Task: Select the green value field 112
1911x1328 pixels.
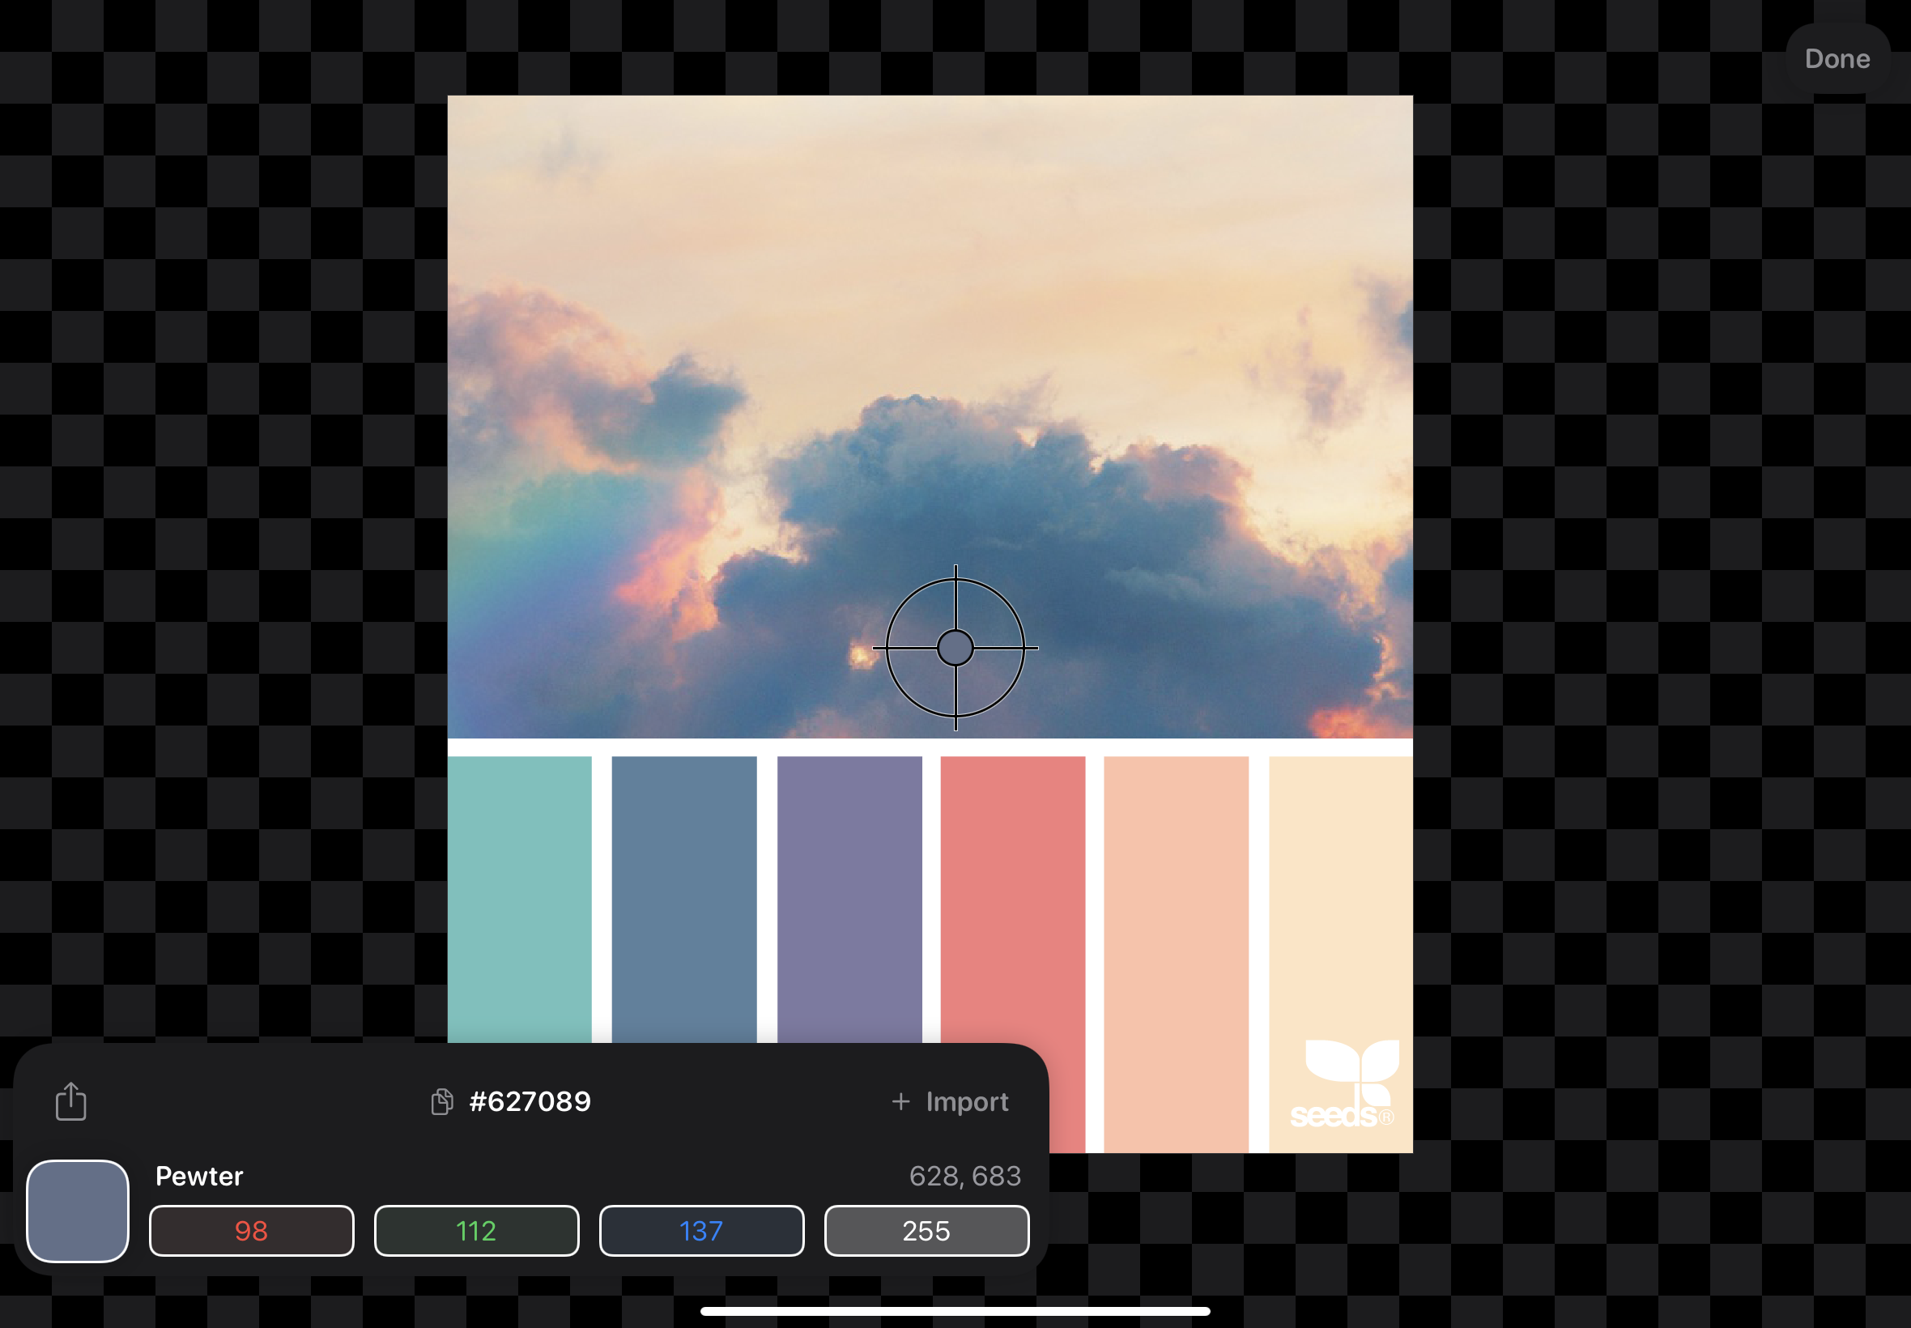Action: [x=476, y=1230]
